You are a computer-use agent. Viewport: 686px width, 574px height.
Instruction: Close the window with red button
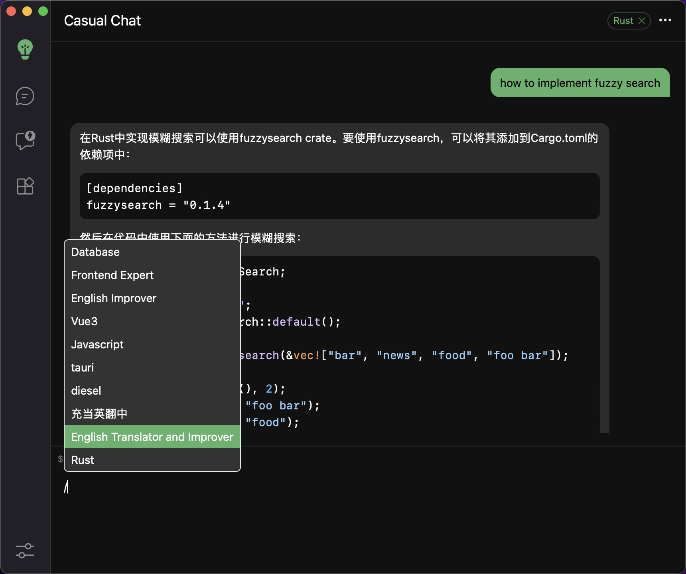click(x=11, y=11)
